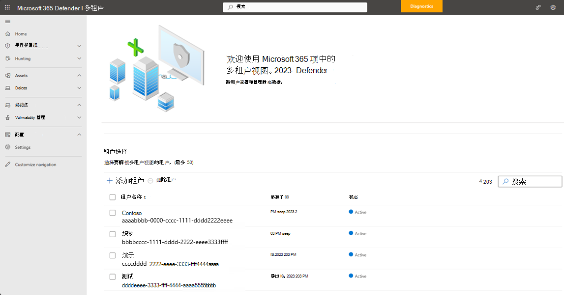564x305 pixels.
Task: Sort by the 添加了 column header
Action: coord(279,197)
